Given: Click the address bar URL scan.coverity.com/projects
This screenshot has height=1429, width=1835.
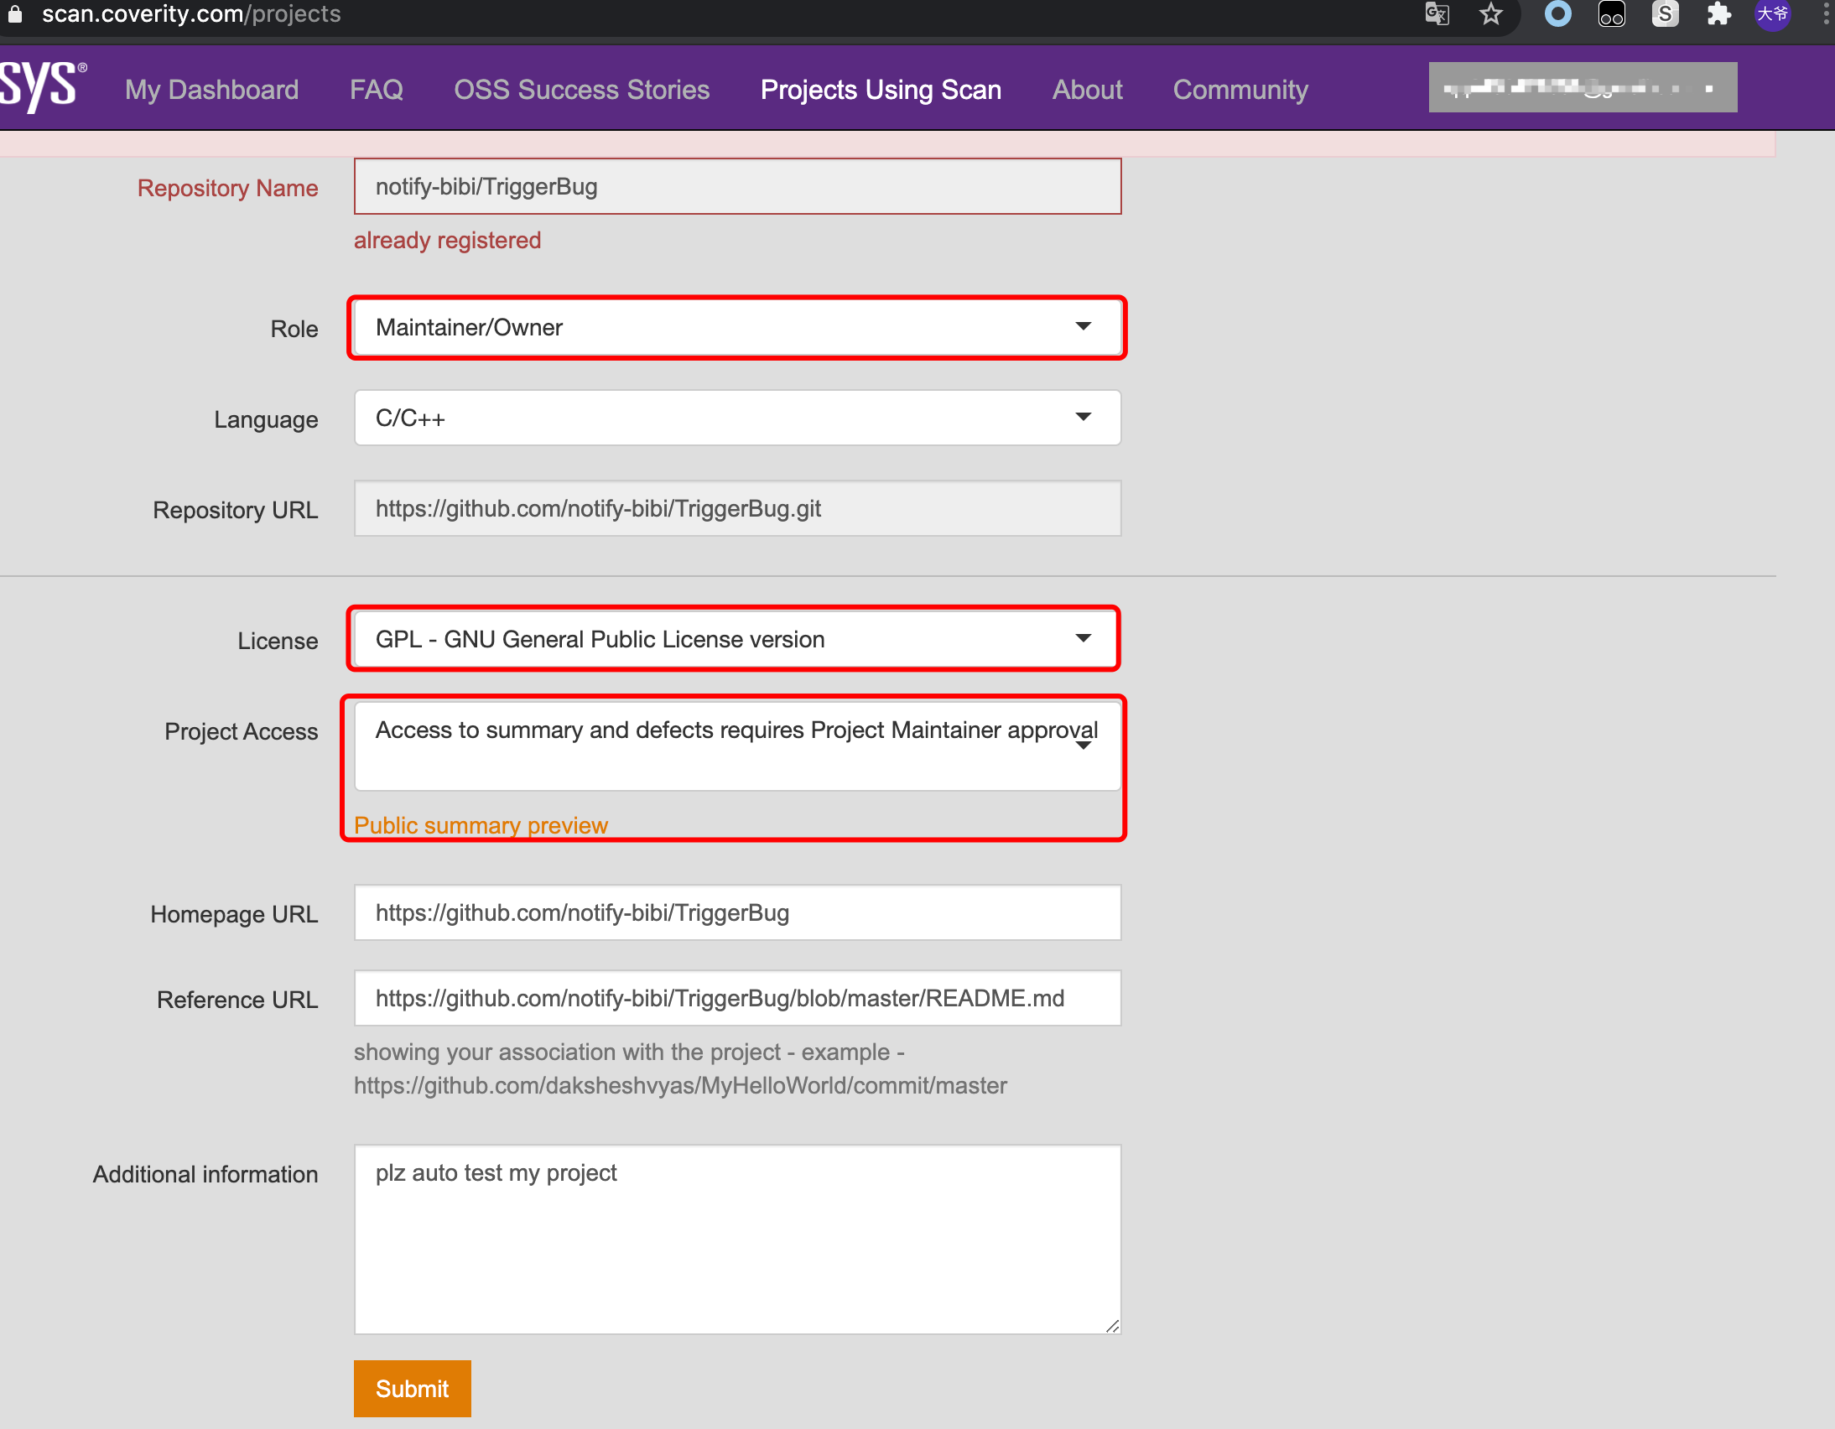Looking at the screenshot, I should point(190,14).
